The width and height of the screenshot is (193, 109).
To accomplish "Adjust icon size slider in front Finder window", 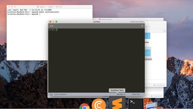I will pyautogui.click(x=159, y=85).
